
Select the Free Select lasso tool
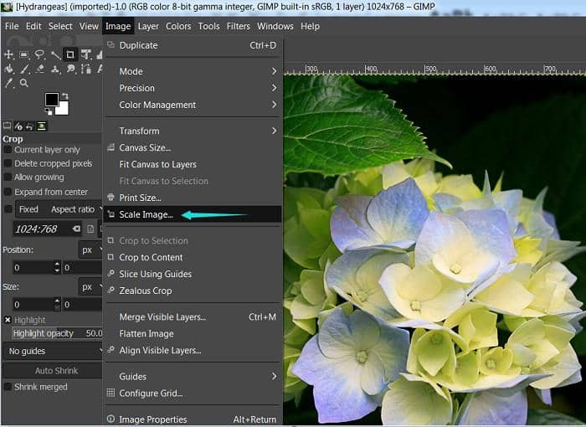coord(39,55)
